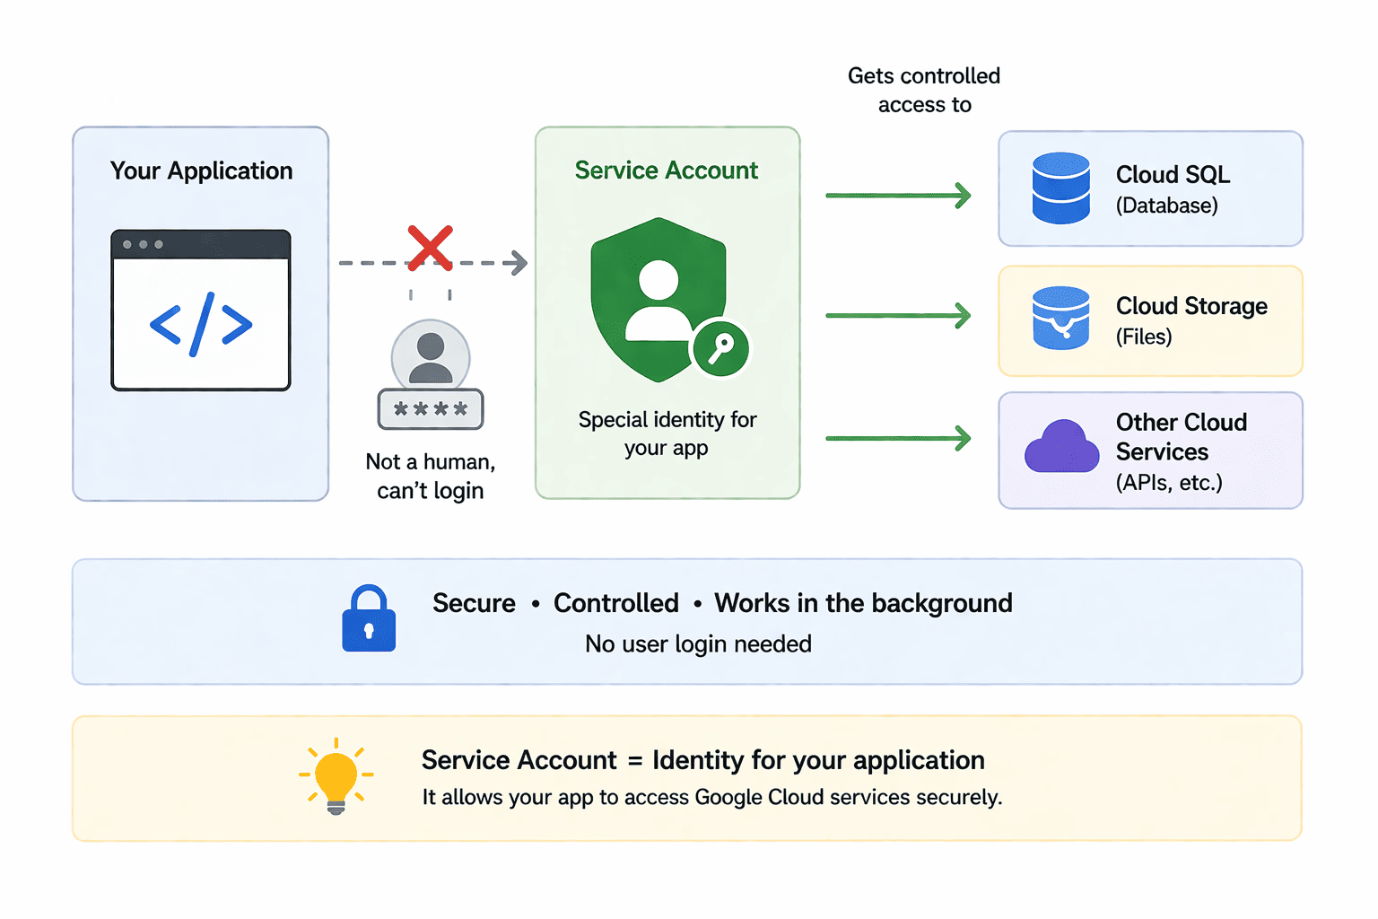Click the "No user login needed" text
Image resolution: width=1378 pixels, height=919 pixels.
tap(698, 644)
